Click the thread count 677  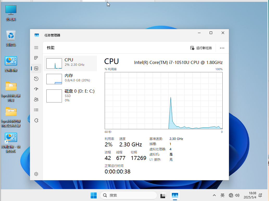click(x=121, y=158)
